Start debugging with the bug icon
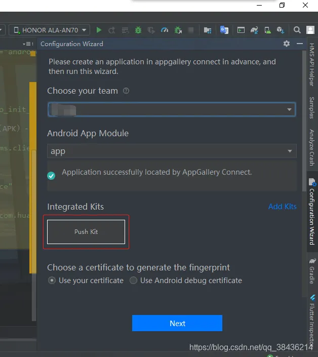Screen dimensions: 318x357 pyautogui.click(x=138, y=30)
